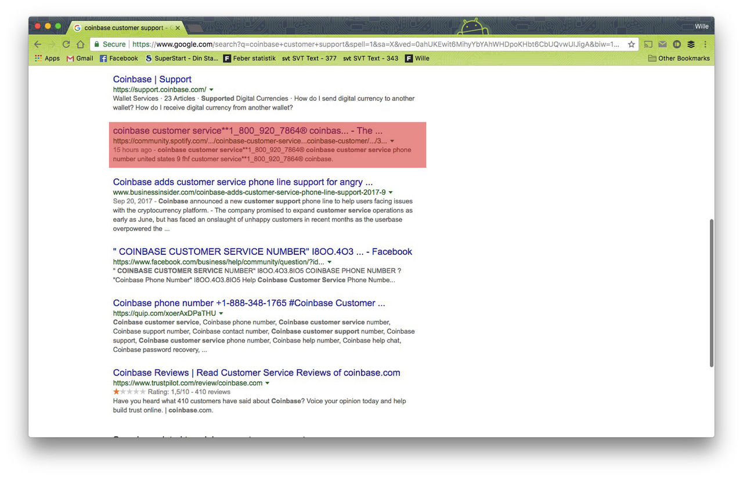Image resolution: width=743 pixels, height=478 pixels.
Task: Open a new tab button
Action: 195,28
